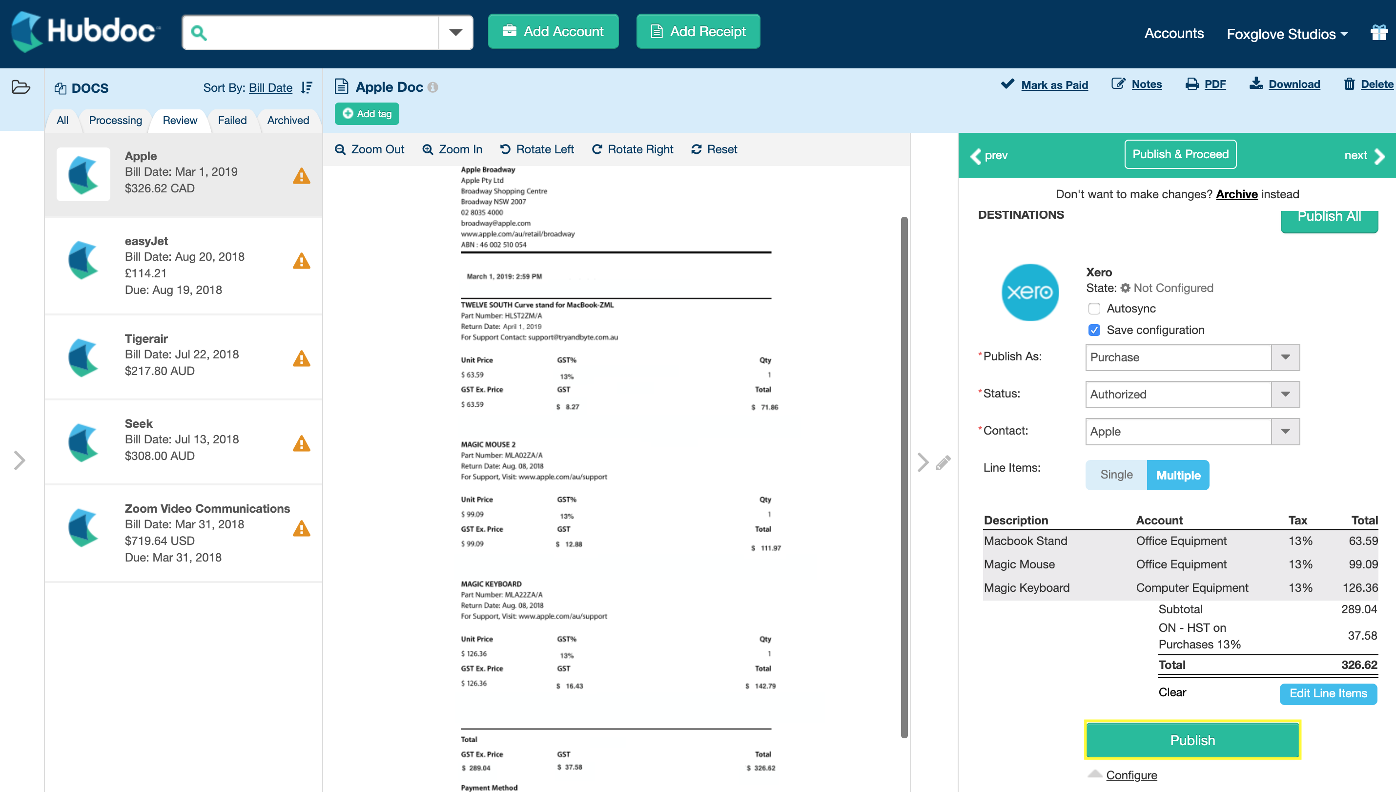The width and height of the screenshot is (1396, 792).
Task: Click Publish All
Action: (x=1329, y=219)
